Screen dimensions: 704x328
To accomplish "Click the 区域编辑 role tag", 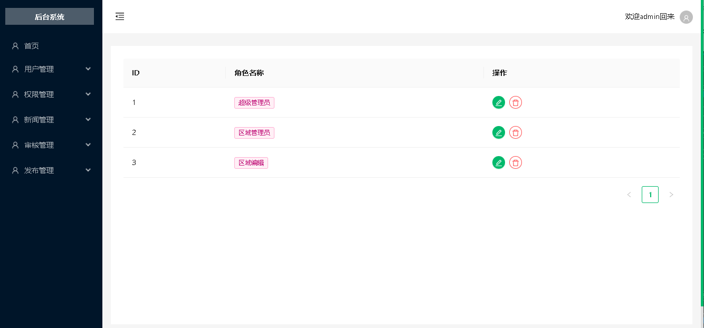I will click(251, 162).
